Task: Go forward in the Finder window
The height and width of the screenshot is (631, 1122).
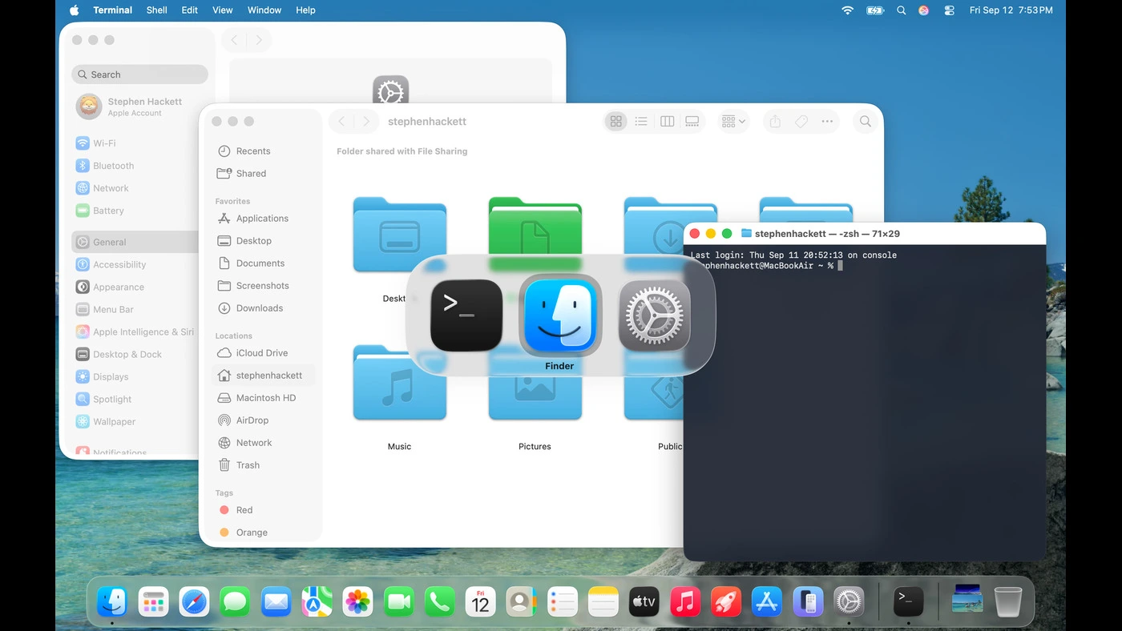Action: 366,122
